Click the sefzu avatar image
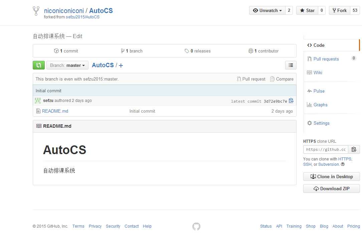Viewport: 362px width, 239px height. [x=38, y=101]
